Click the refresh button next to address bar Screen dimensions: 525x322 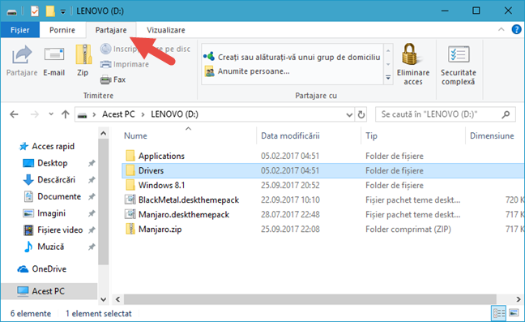tap(361, 114)
